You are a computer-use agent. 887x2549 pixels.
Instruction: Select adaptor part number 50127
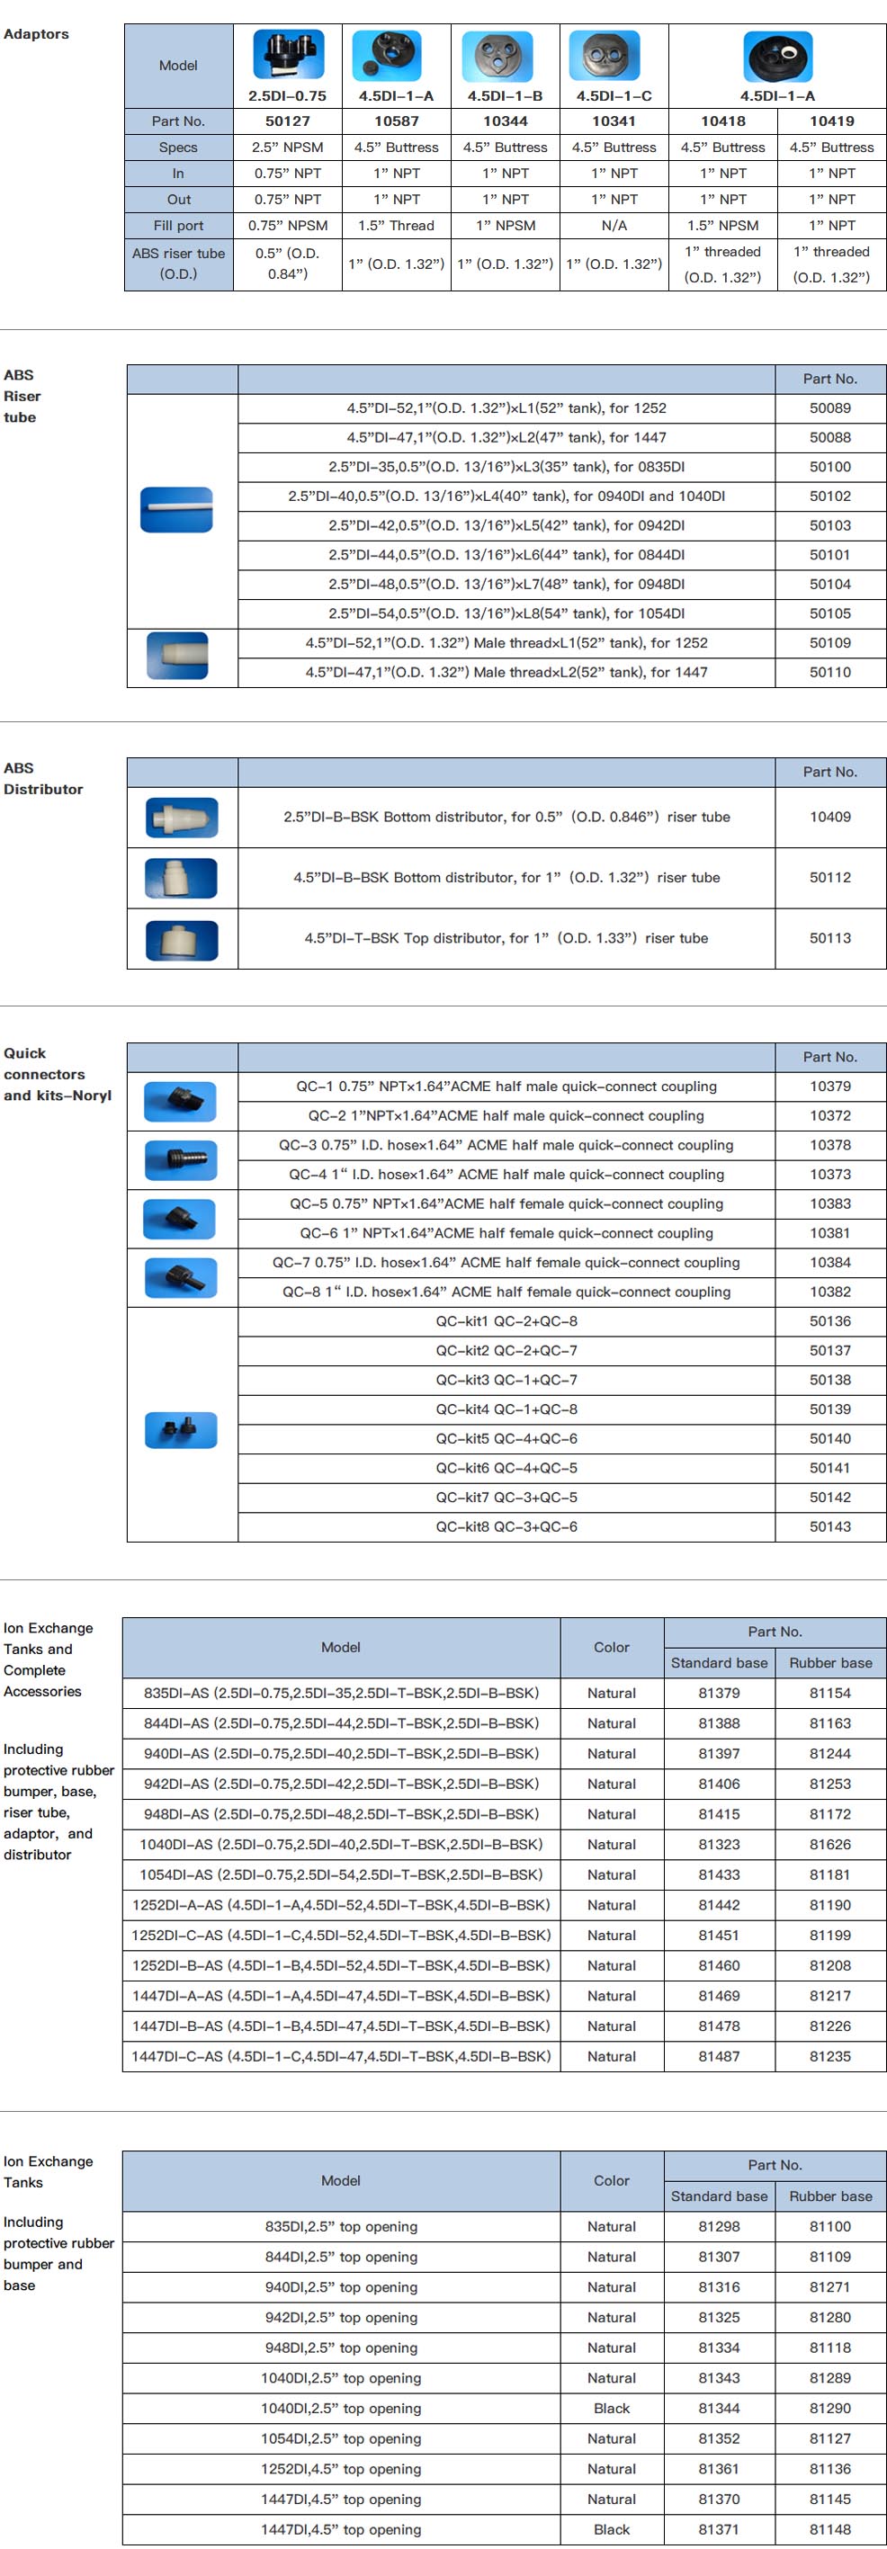(x=287, y=121)
